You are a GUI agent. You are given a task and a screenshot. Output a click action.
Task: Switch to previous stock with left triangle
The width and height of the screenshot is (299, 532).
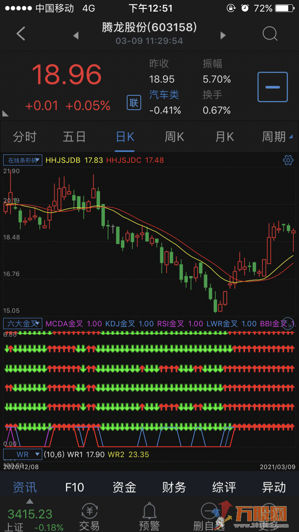coord(76,35)
